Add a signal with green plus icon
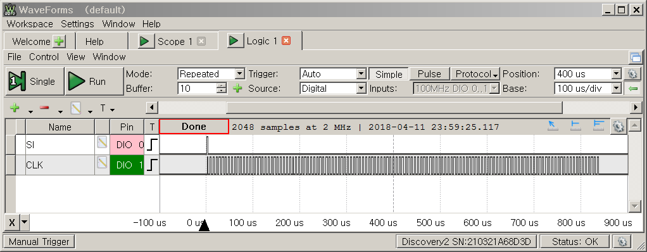The height and width of the screenshot is (252, 647). point(15,108)
